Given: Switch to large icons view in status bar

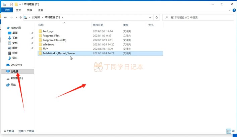Looking at the screenshot, I should (x=234, y=131).
